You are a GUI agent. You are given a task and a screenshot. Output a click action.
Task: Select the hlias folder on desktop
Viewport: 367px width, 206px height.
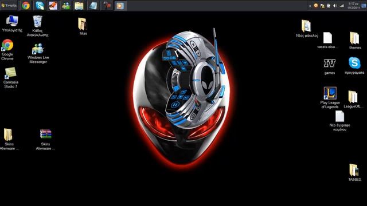(x=83, y=26)
